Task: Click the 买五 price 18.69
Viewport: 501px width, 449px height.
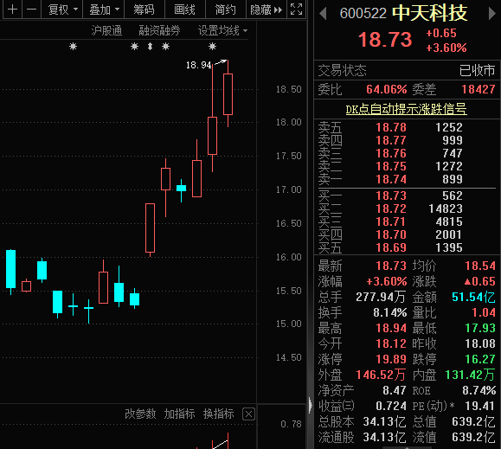Action: pos(391,247)
